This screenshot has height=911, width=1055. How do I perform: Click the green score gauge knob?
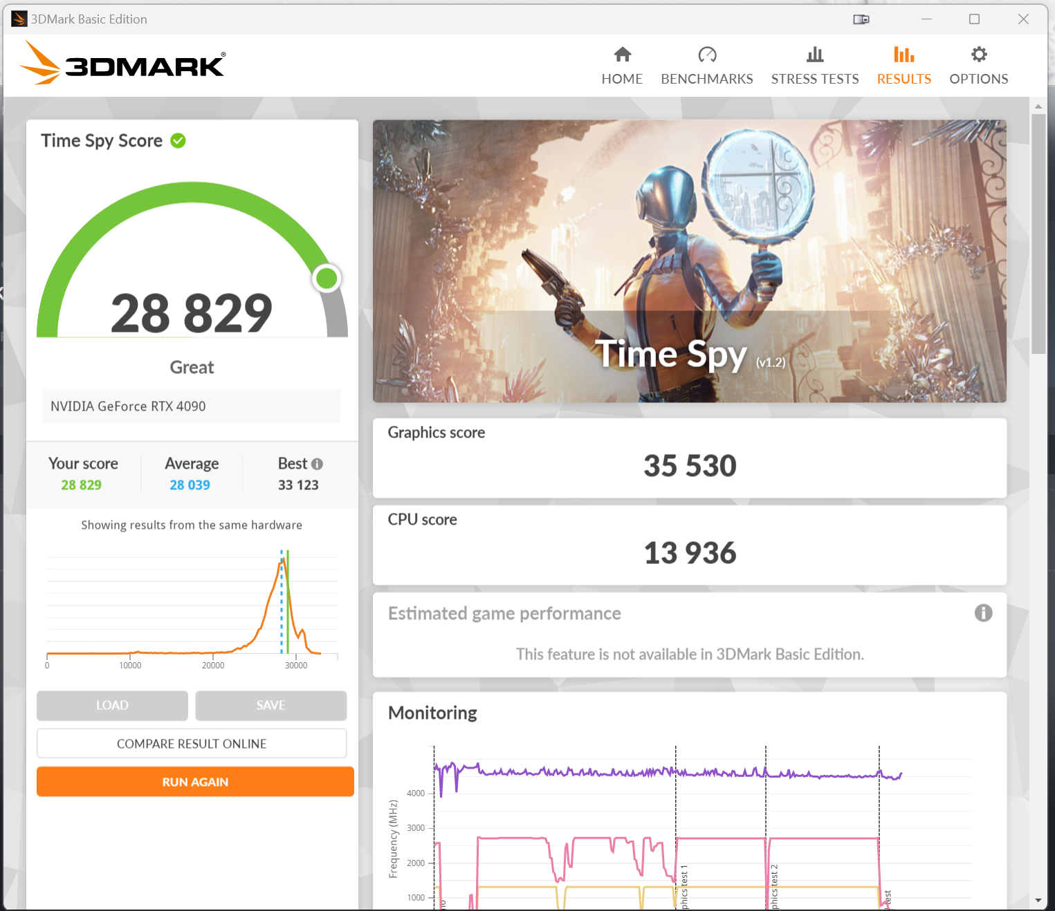pos(327,279)
